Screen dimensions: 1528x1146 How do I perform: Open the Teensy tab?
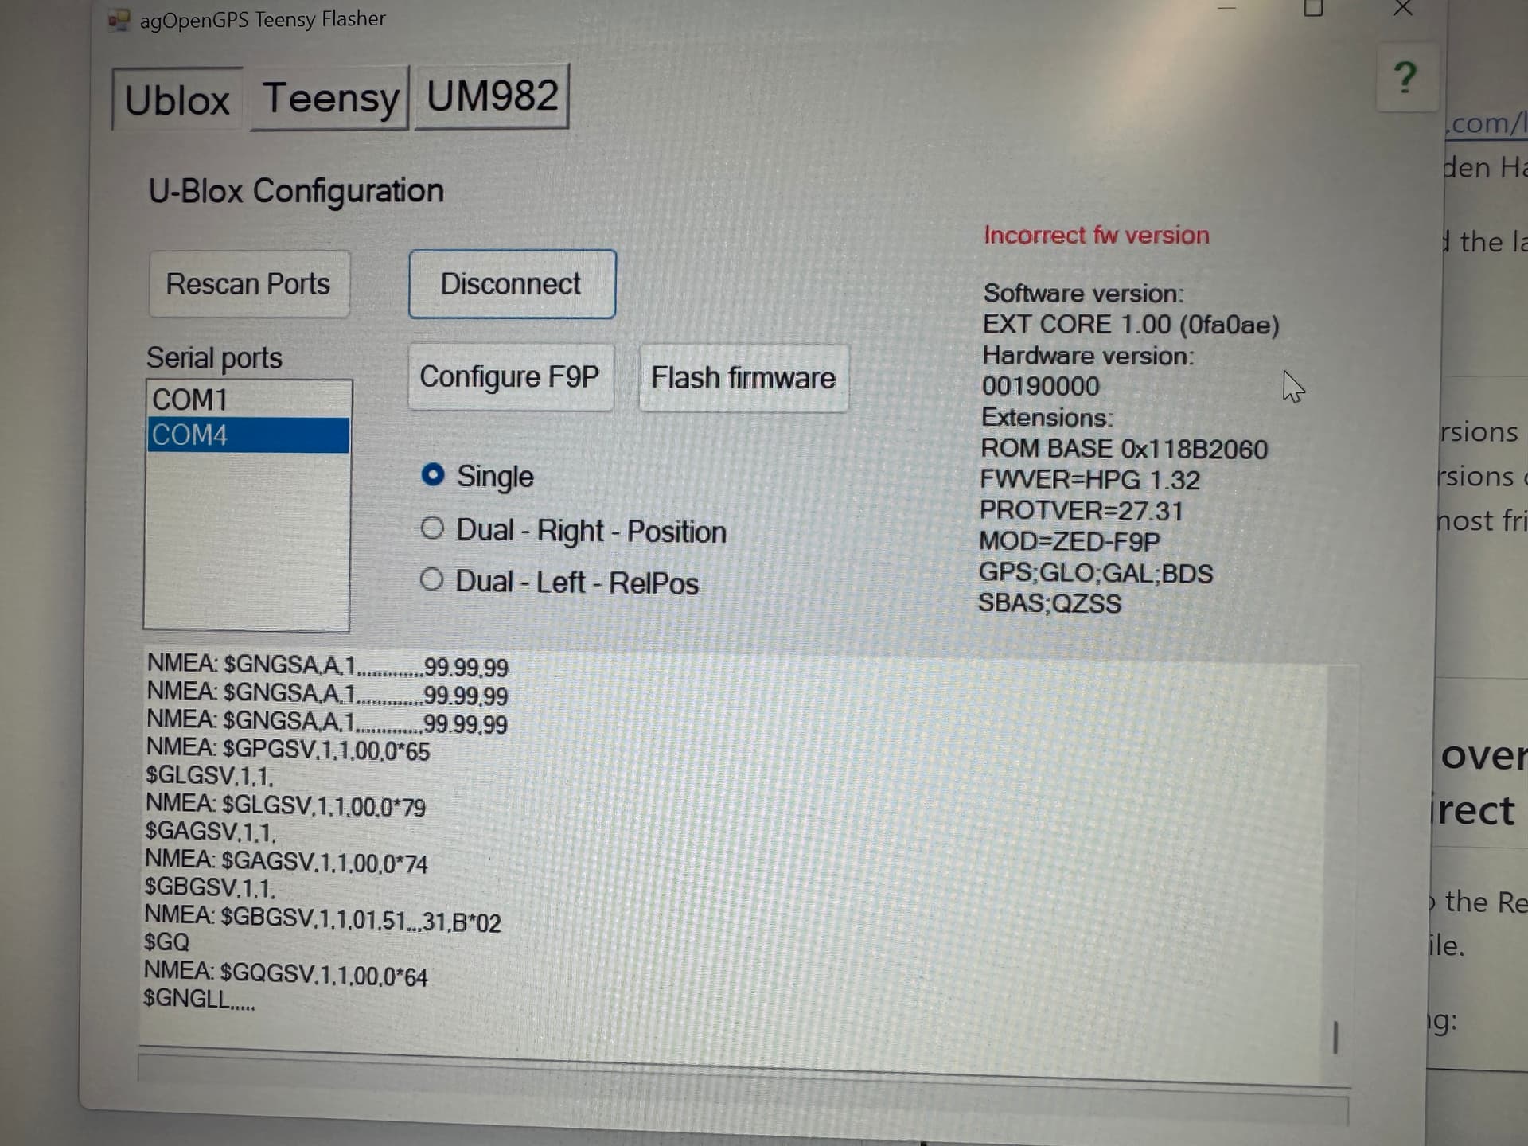click(x=330, y=98)
